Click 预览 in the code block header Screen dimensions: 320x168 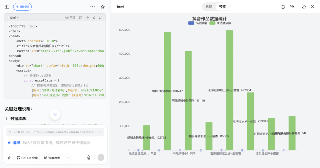(70, 17)
